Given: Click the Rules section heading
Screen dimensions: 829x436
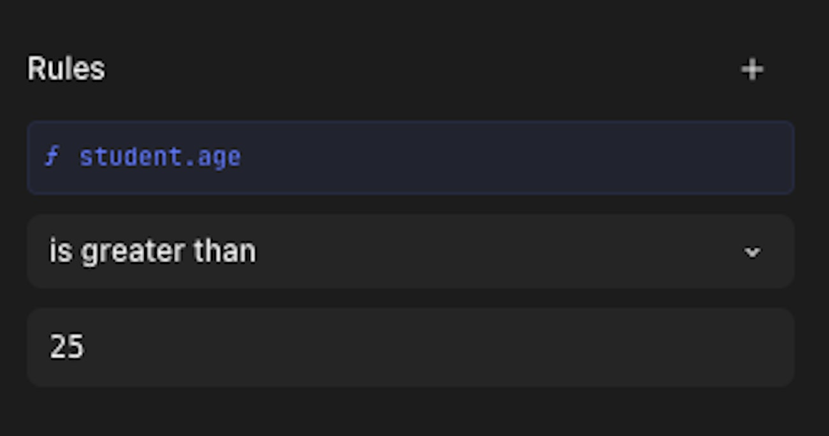Looking at the screenshot, I should [x=66, y=69].
